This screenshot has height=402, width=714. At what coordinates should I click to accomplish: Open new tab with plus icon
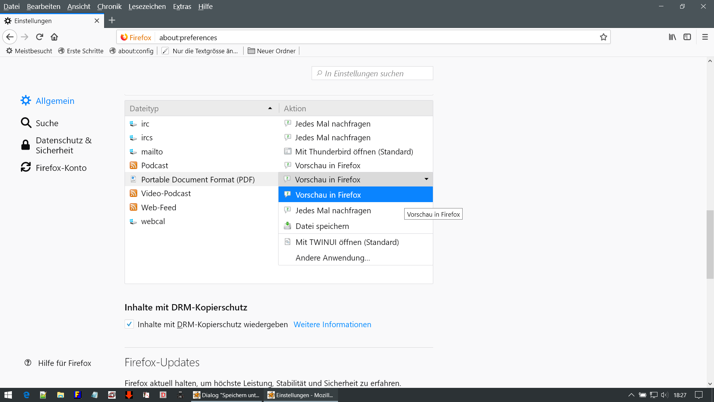(x=112, y=20)
